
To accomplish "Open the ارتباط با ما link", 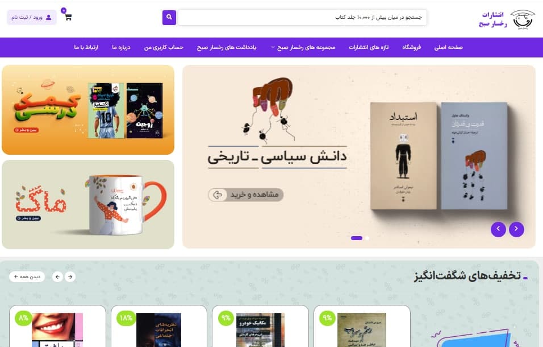I will click(86, 47).
